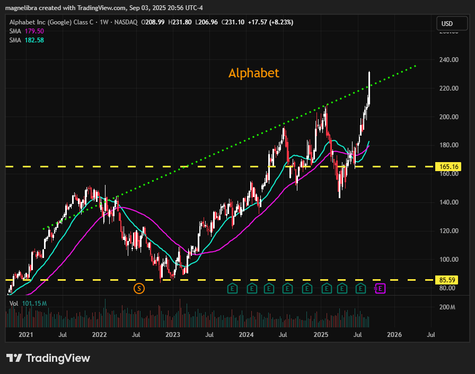Click the L206.96 low value

point(206,22)
